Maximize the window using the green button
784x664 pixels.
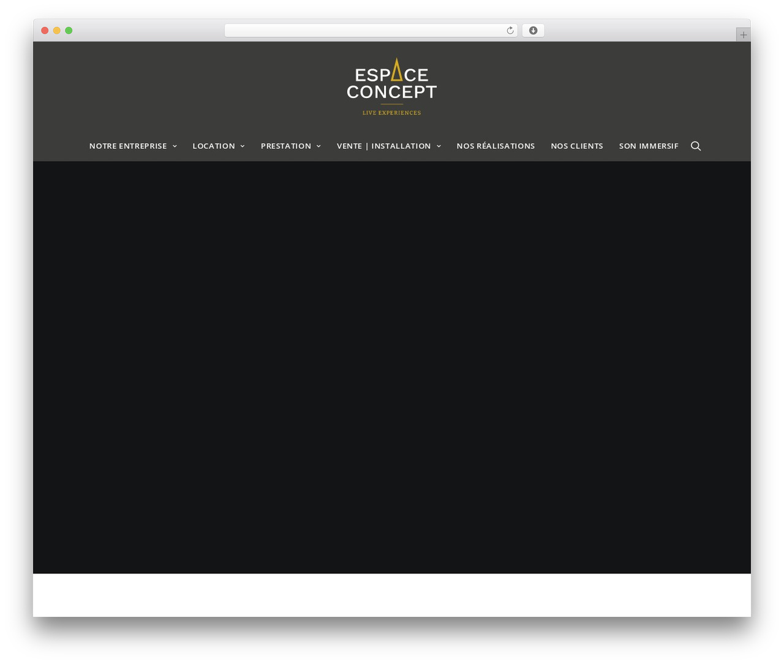pos(69,31)
